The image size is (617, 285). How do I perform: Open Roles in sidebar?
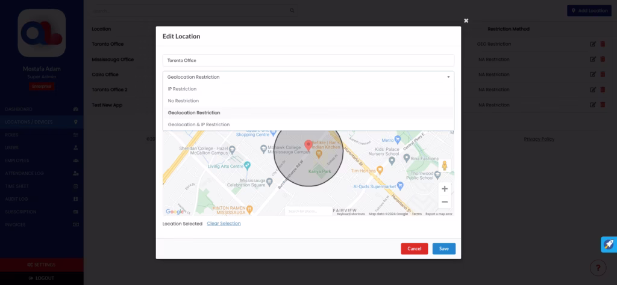(x=42, y=135)
